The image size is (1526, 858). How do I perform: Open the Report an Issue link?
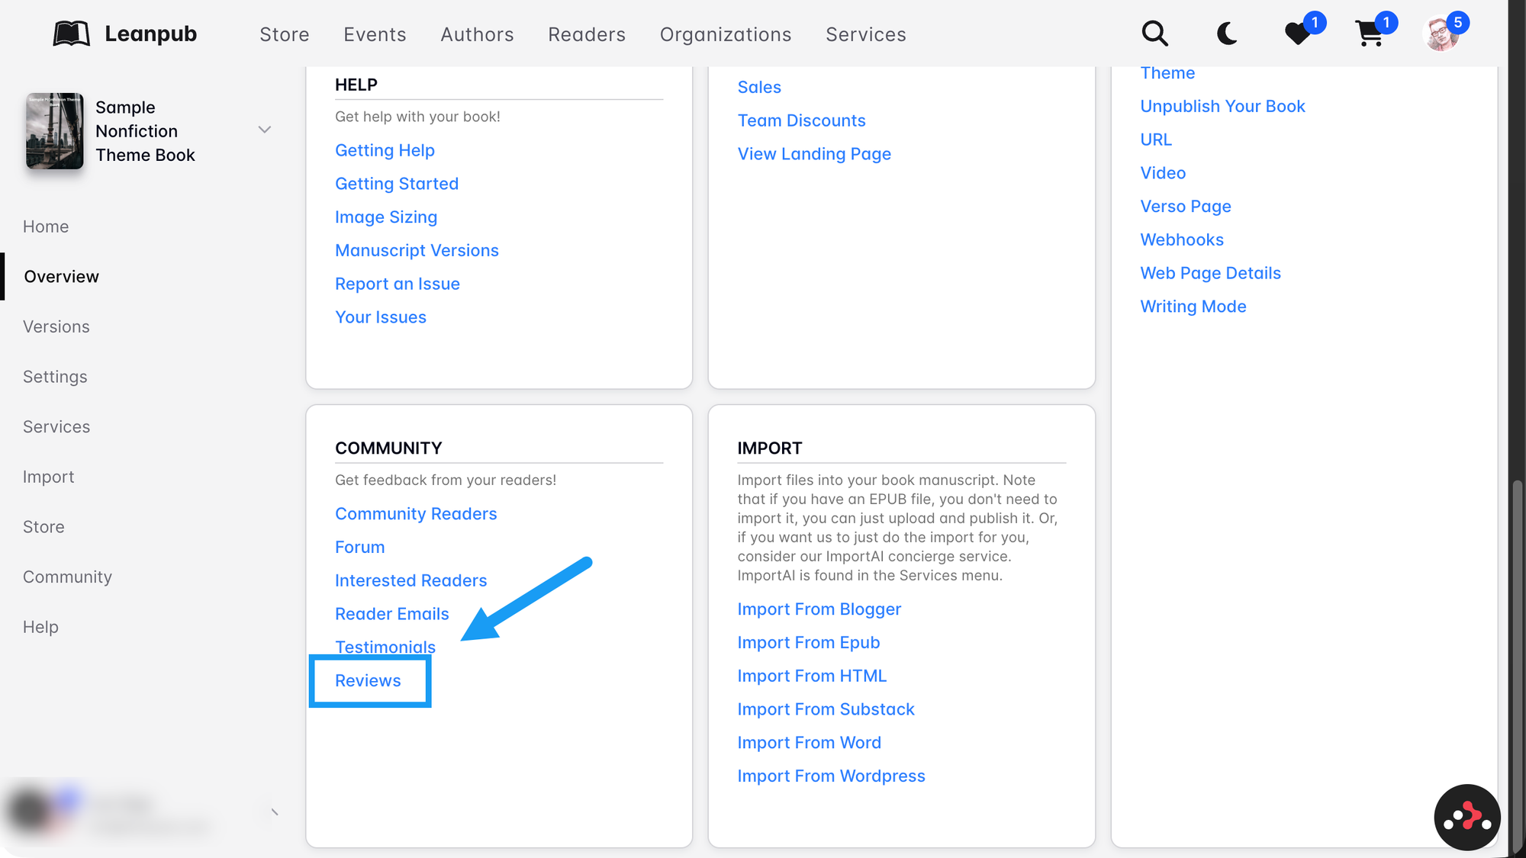pos(397,284)
